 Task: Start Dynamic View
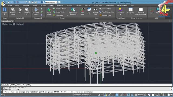click(105, 15)
